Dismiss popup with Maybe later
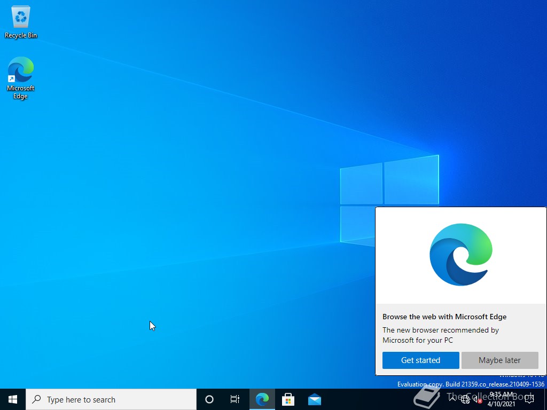 pyautogui.click(x=499, y=360)
